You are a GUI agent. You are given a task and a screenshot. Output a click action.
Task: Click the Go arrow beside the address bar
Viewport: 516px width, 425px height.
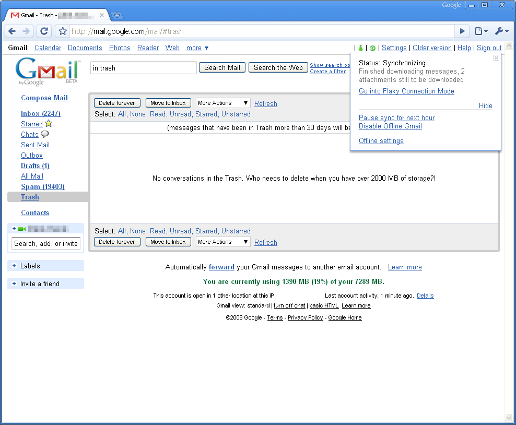click(462, 31)
